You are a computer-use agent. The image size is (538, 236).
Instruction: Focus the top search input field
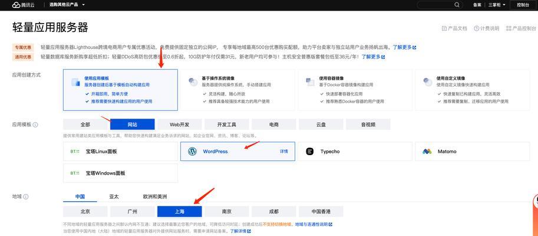[x=439, y=5]
